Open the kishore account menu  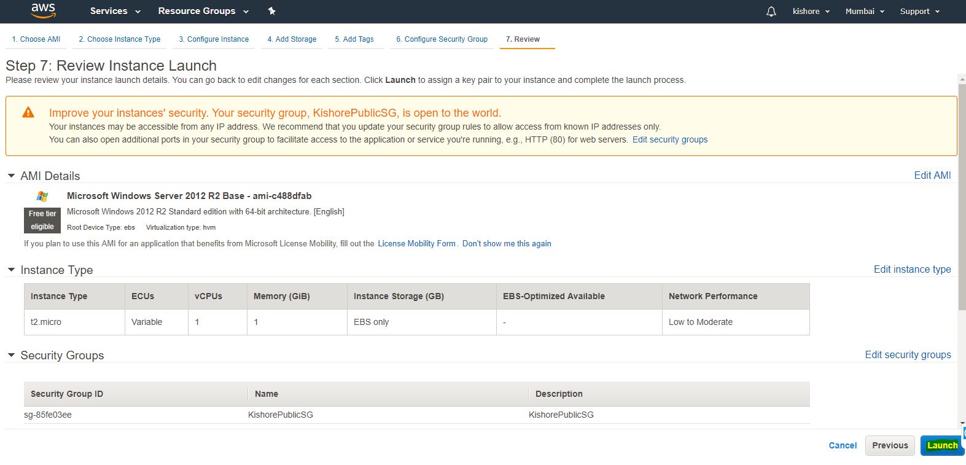click(811, 12)
